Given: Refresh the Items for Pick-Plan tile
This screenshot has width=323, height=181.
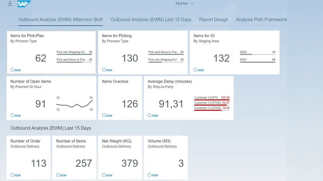Looking at the screenshot, I should click(x=15, y=70).
